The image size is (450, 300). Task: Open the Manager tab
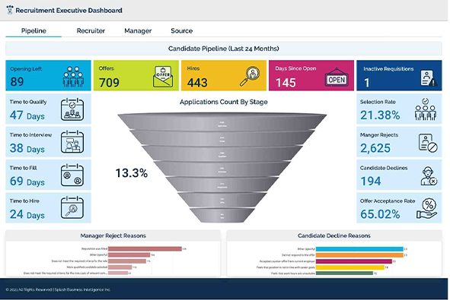[138, 30]
